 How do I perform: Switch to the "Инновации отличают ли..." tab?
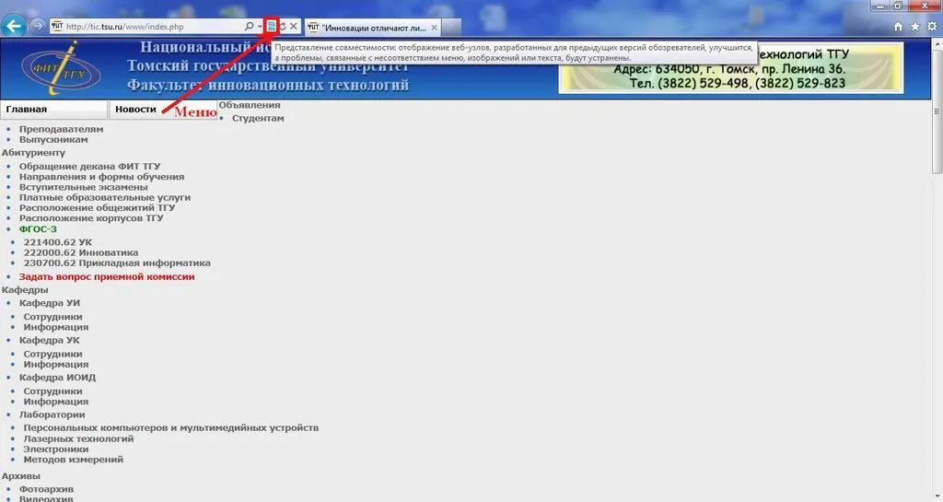373,28
